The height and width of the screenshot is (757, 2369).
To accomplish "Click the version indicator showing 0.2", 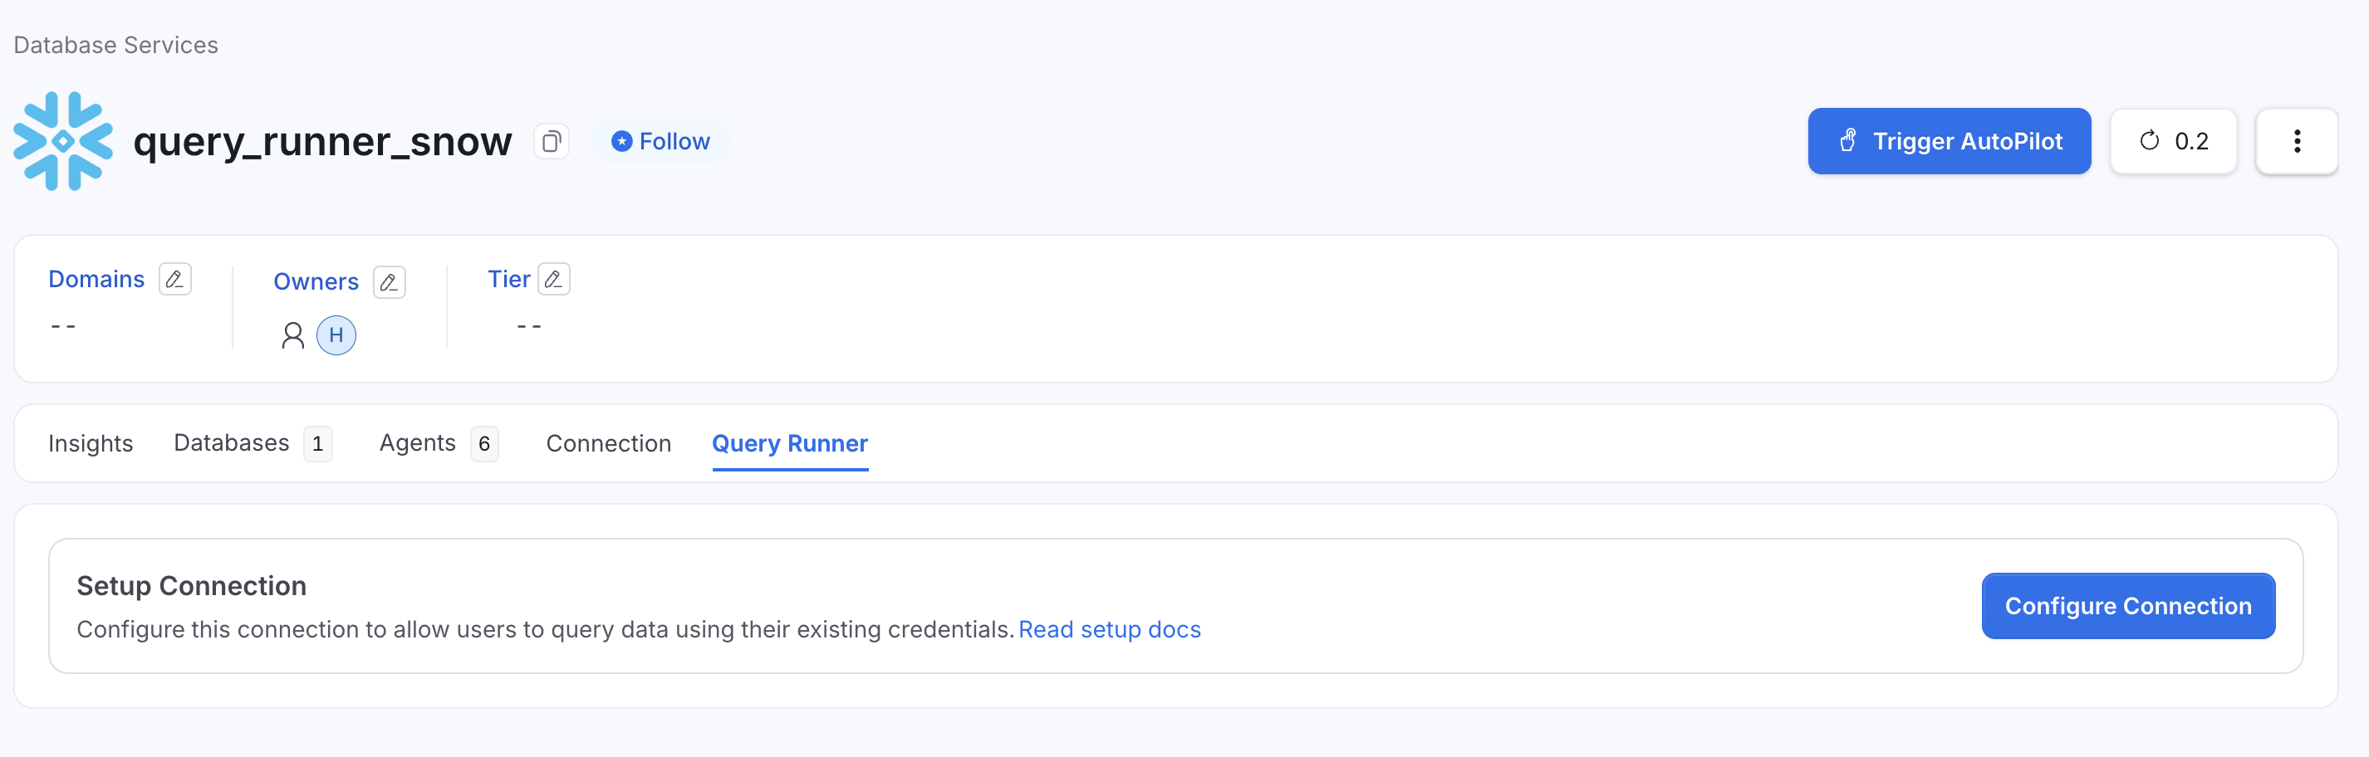I will click(2173, 140).
